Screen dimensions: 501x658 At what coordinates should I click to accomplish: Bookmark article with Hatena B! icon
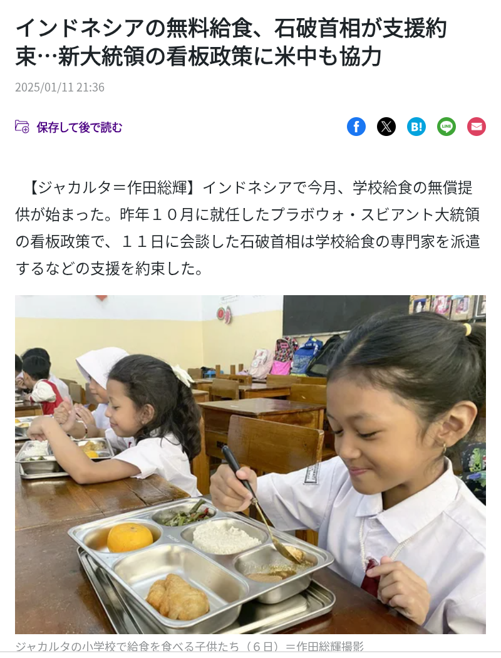(416, 127)
